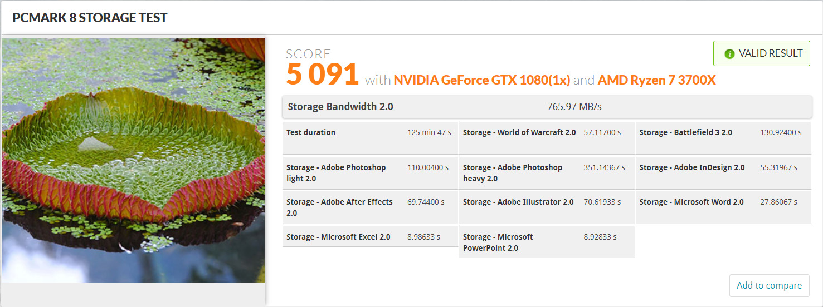Select the Microsoft Excel 2.0 result

pyautogui.click(x=370, y=237)
